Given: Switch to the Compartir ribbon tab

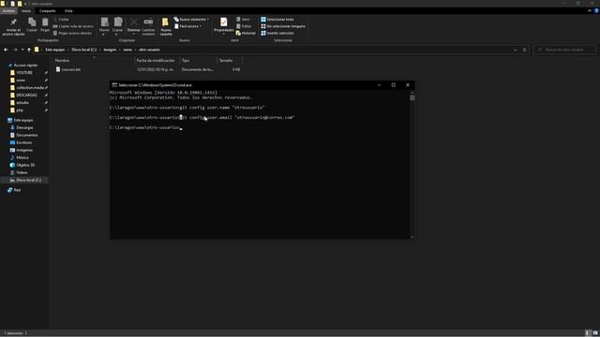Looking at the screenshot, I should [48, 10].
